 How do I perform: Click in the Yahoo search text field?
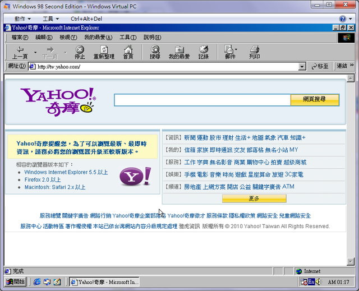tap(202, 100)
